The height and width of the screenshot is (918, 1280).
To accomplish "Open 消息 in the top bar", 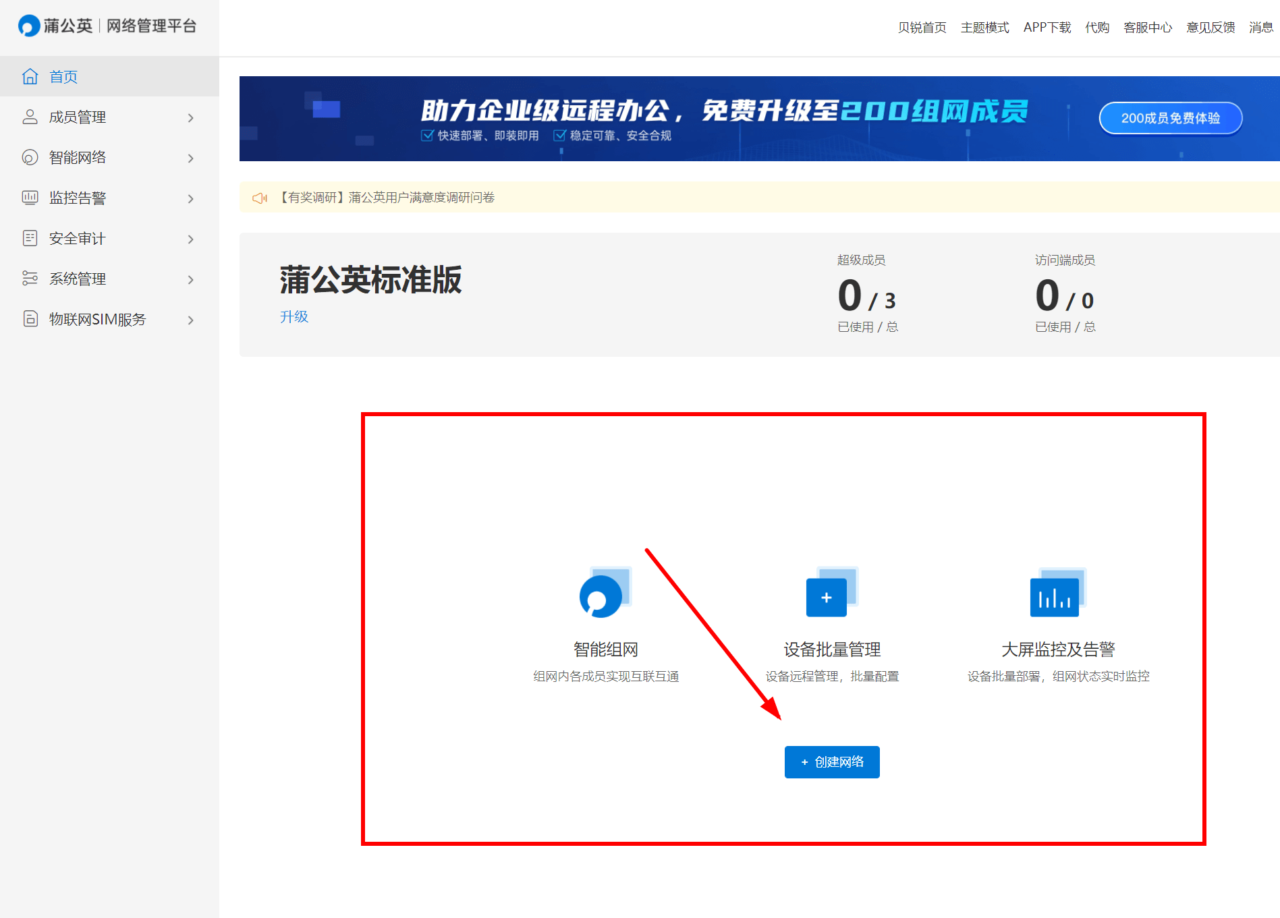I will (1260, 28).
